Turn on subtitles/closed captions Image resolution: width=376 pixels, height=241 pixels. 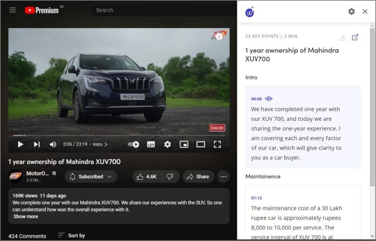coord(151,144)
